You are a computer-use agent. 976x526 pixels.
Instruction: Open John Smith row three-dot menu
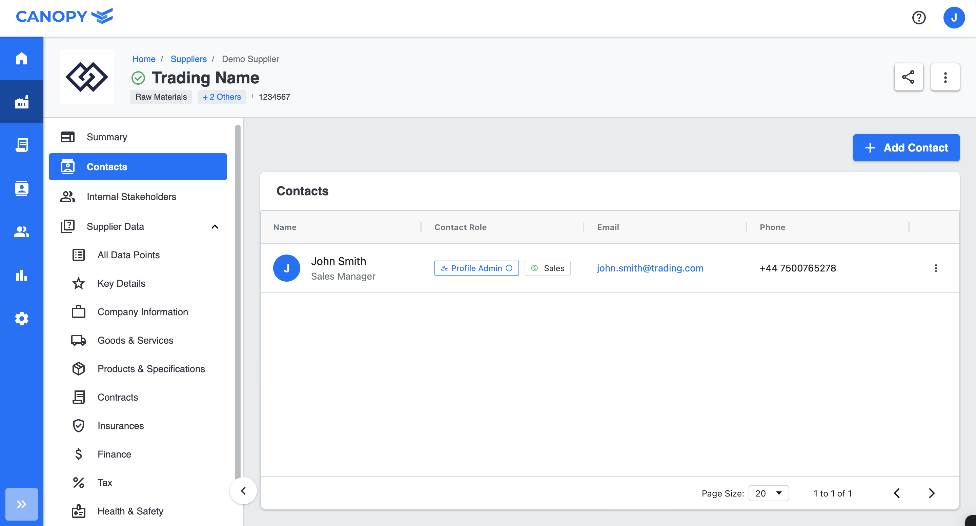click(935, 268)
